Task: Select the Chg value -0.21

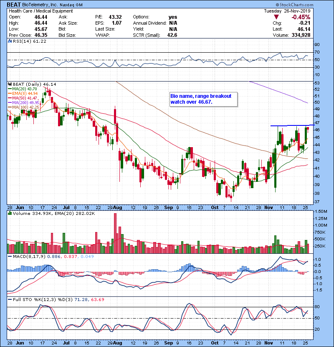Action: 305,23
